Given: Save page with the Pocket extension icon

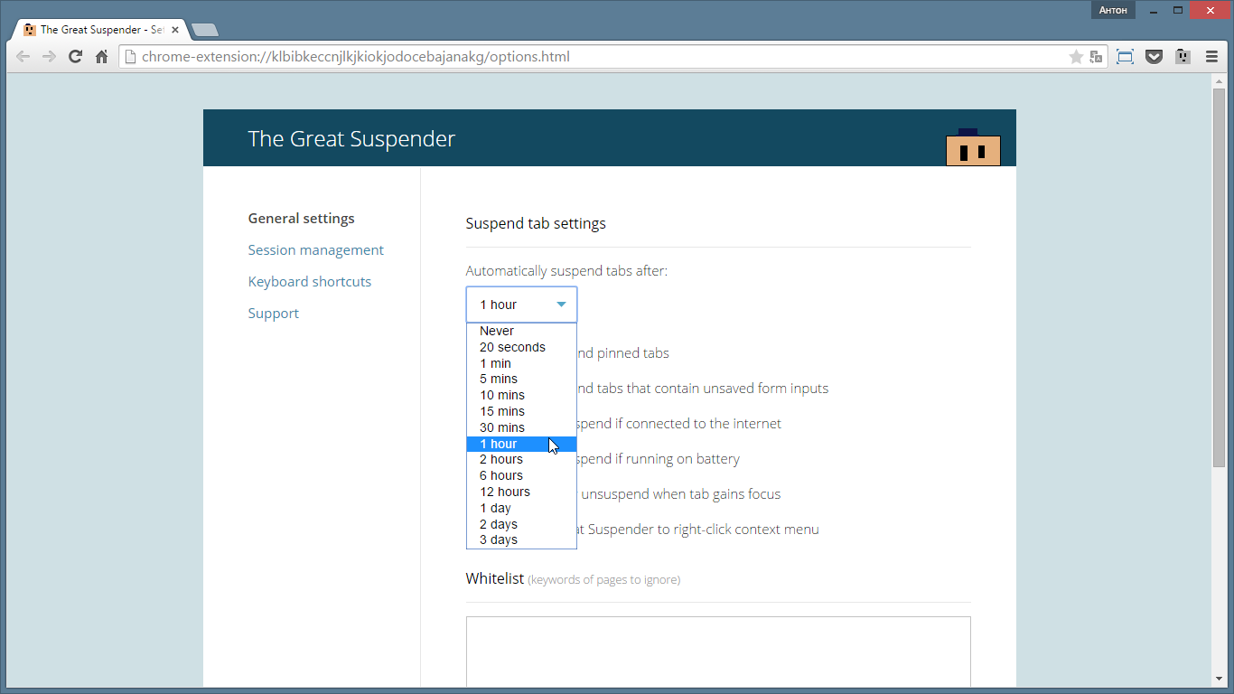Looking at the screenshot, I should pos(1154,56).
